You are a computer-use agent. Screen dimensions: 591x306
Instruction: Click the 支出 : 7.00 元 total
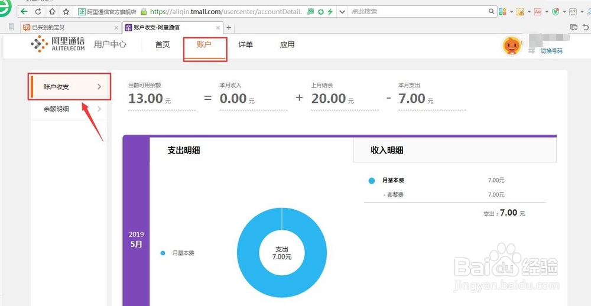coord(504,213)
